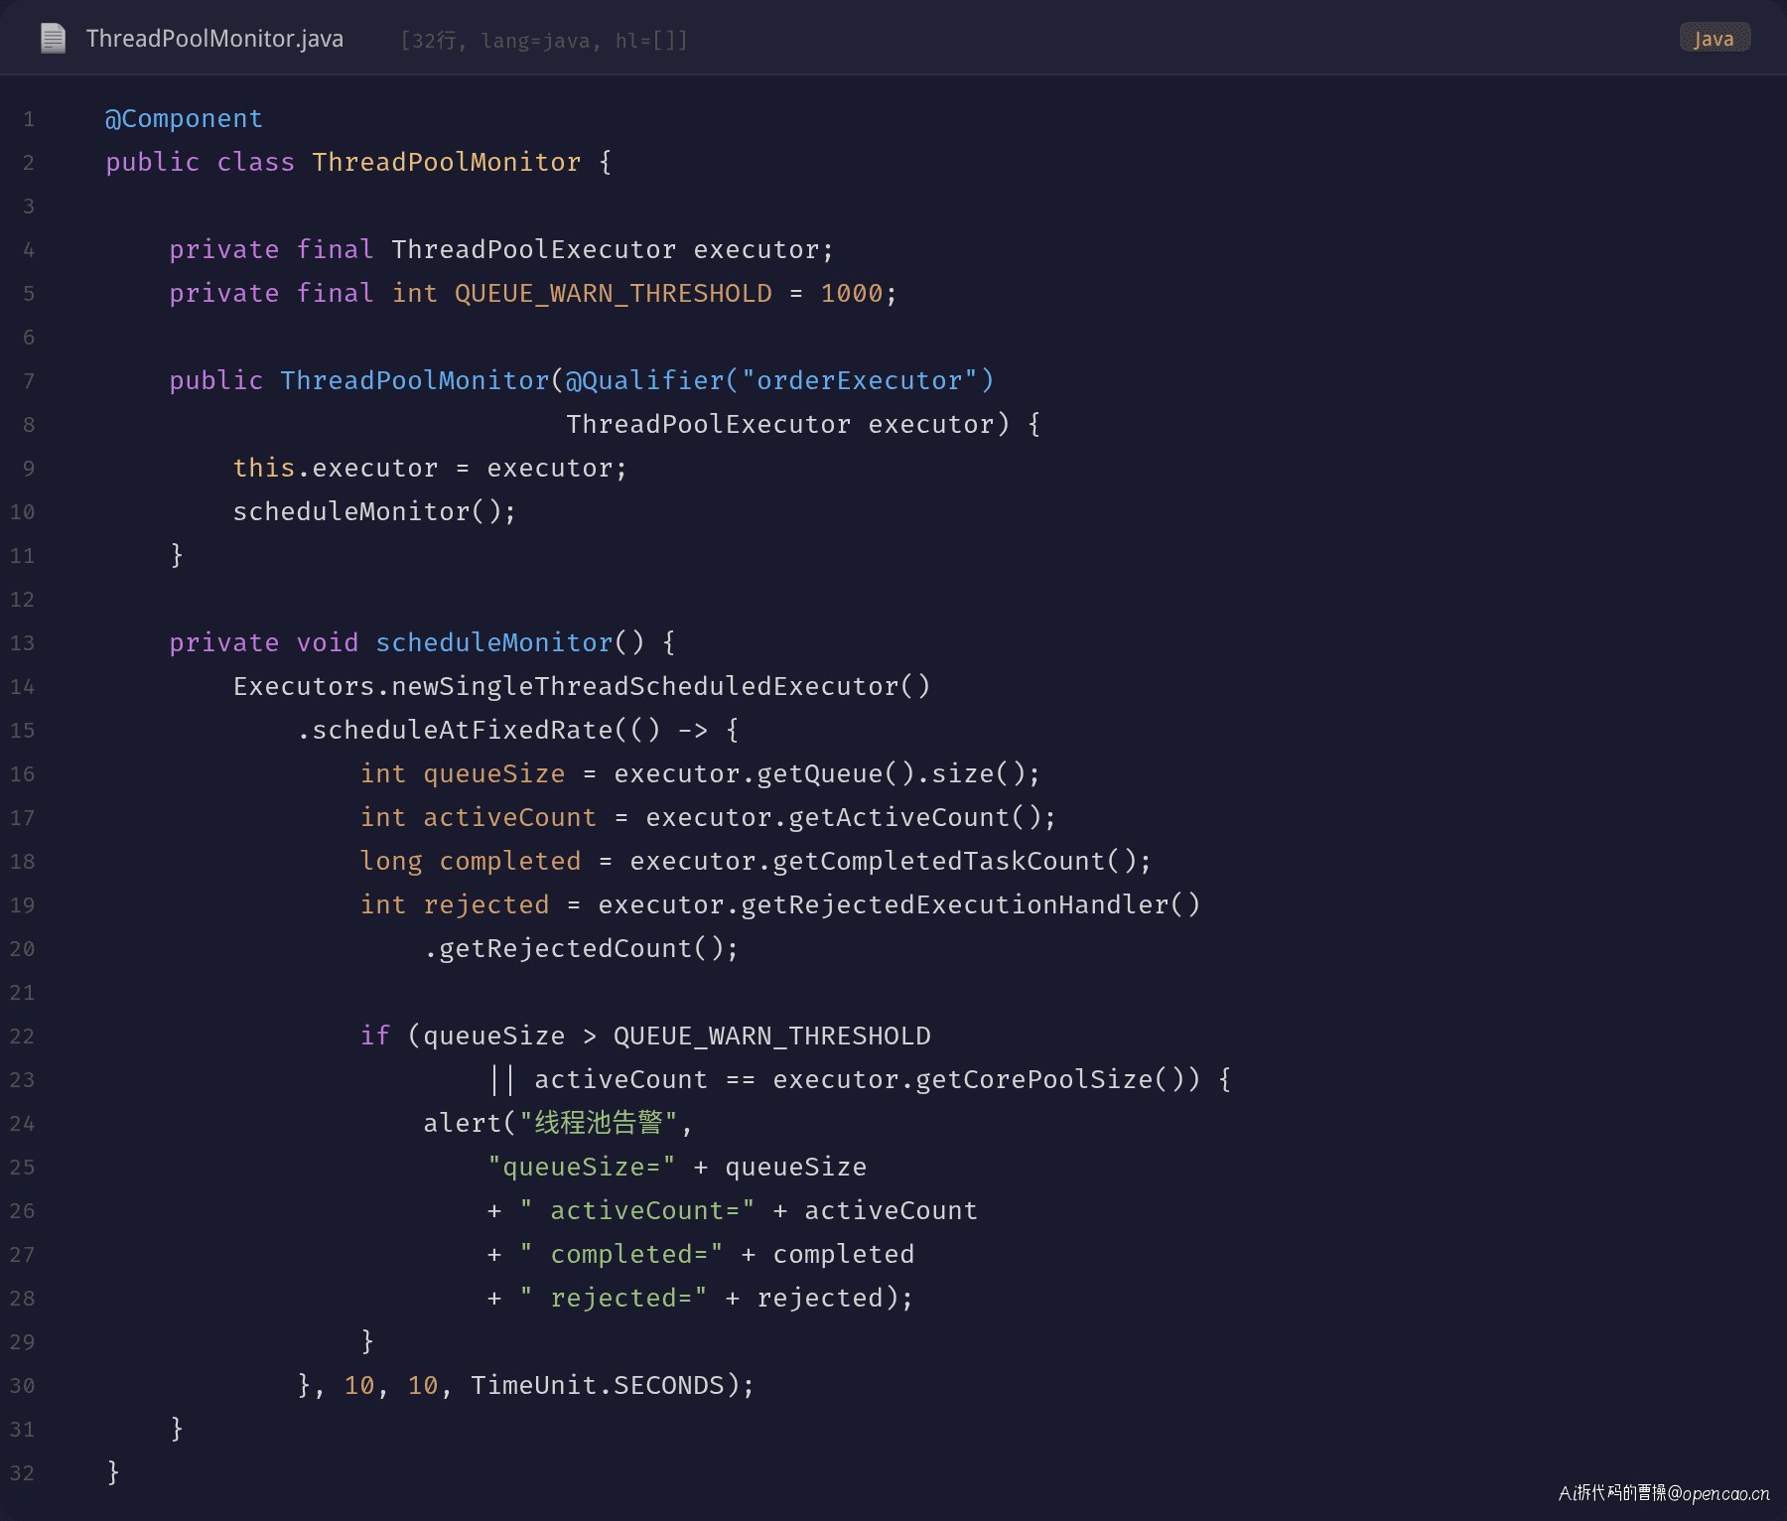
Task: Click the " completed=" string on line 27
Action: [x=621, y=1255]
